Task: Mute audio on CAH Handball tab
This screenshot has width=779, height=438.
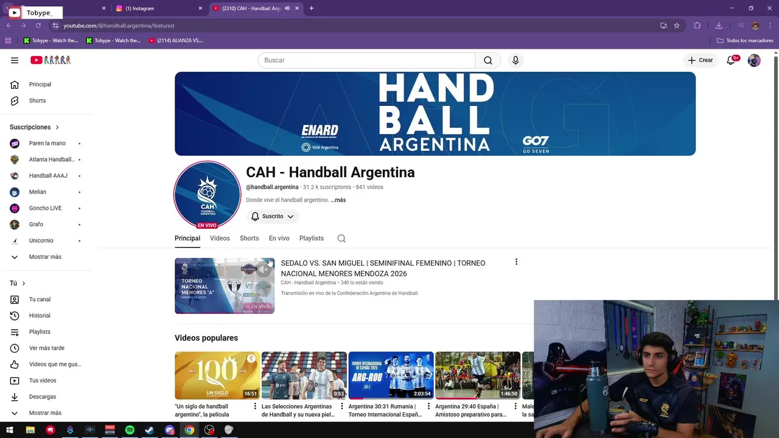Action: [x=287, y=9]
